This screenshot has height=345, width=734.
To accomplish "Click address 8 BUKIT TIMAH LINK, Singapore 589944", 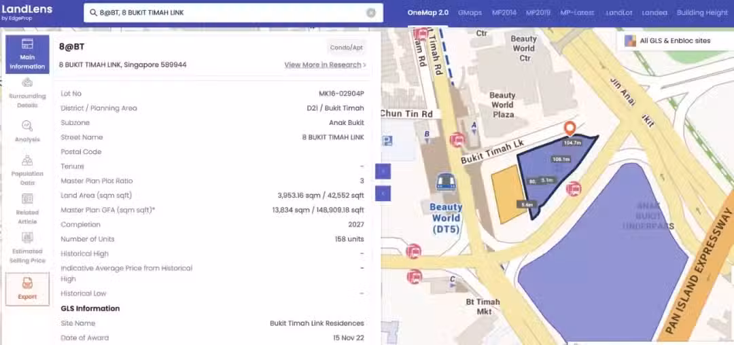I will (x=122, y=65).
